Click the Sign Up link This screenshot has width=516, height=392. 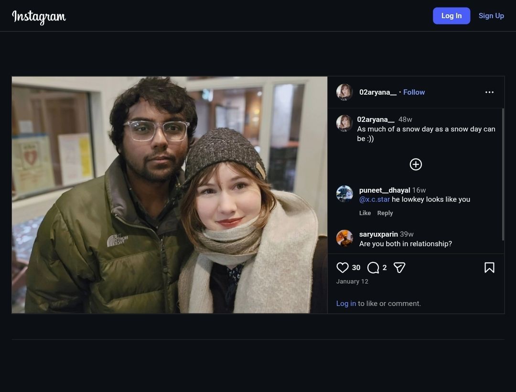pos(491,16)
